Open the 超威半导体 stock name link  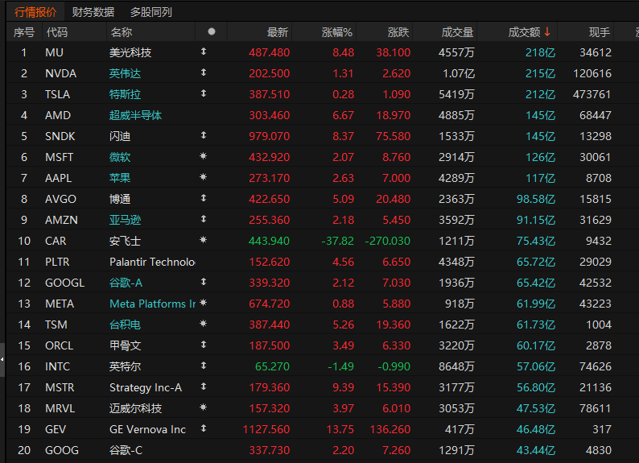click(x=135, y=115)
